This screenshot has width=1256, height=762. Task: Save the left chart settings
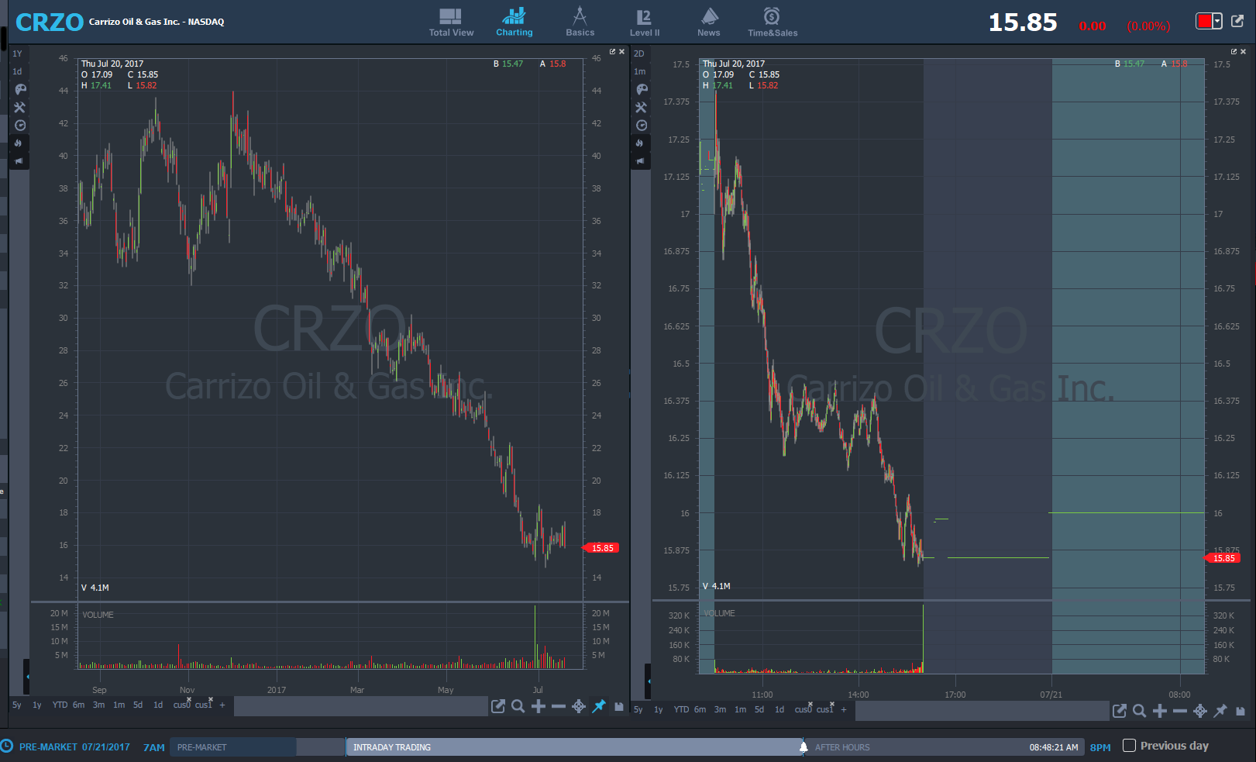(619, 706)
